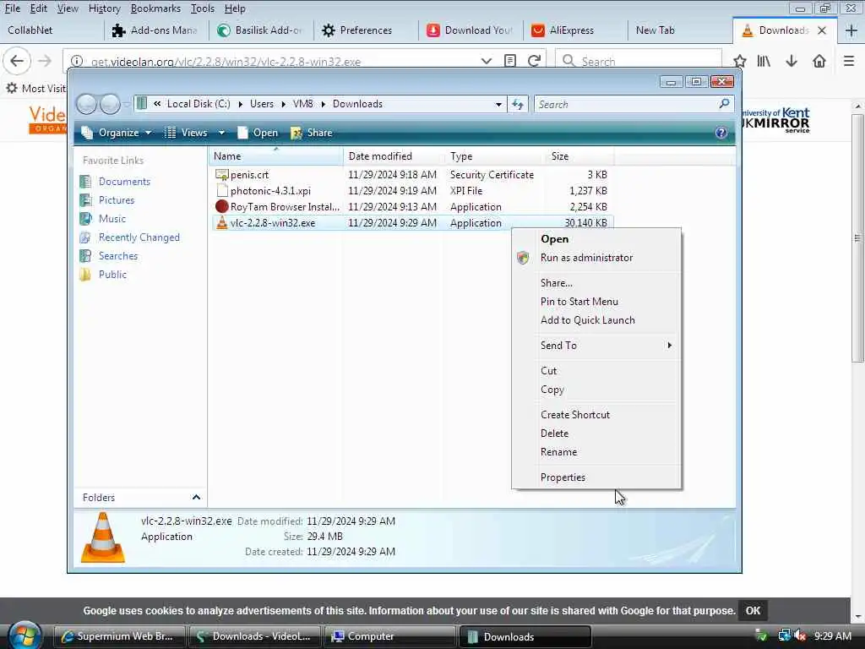Image resolution: width=865 pixels, height=649 pixels.
Task: Click the site information icon in address bar
Action: tap(77, 61)
